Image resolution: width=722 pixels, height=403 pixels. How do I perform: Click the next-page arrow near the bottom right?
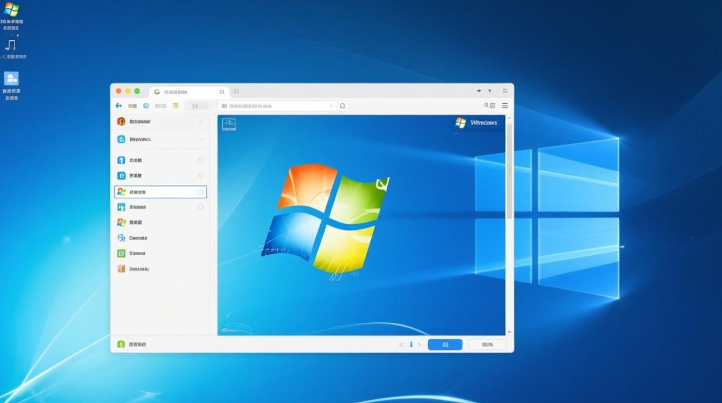point(418,344)
